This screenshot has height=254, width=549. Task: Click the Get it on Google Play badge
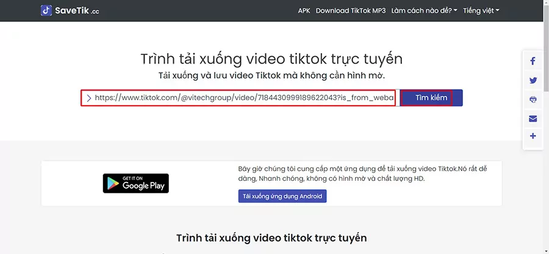coord(136,183)
